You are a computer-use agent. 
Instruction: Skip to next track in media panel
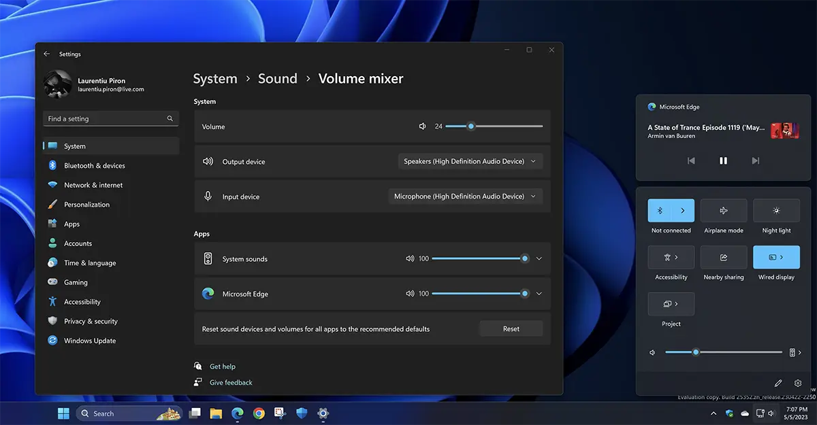pos(755,160)
